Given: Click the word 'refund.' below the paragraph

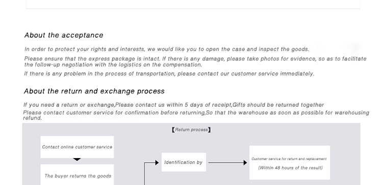Looking at the screenshot, I should (x=33, y=118).
